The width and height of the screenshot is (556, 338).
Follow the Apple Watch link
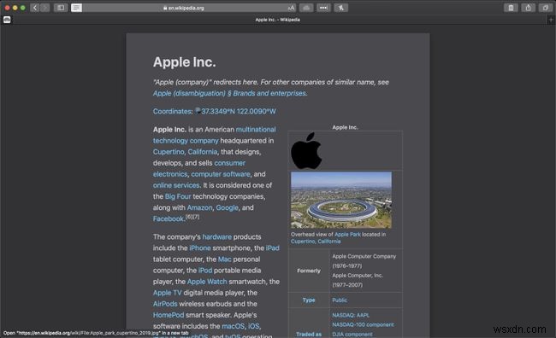point(207,282)
